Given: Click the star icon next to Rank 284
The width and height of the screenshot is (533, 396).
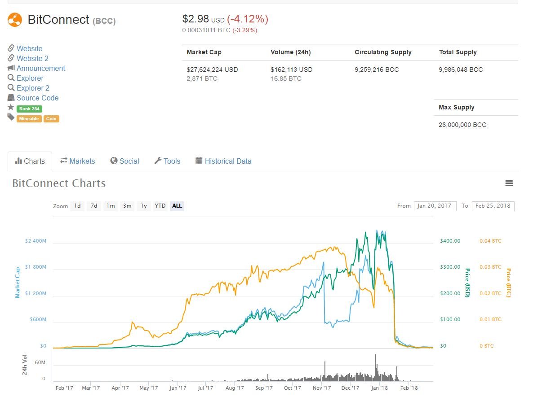Looking at the screenshot, I should coord(11,107).
